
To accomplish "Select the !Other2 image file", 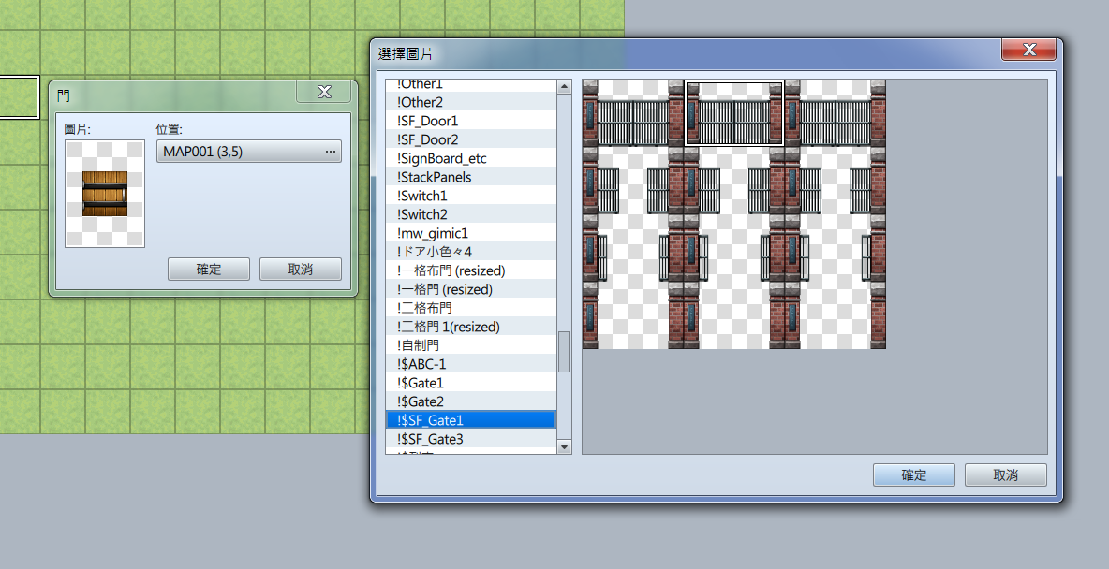I will pos(471,103).
